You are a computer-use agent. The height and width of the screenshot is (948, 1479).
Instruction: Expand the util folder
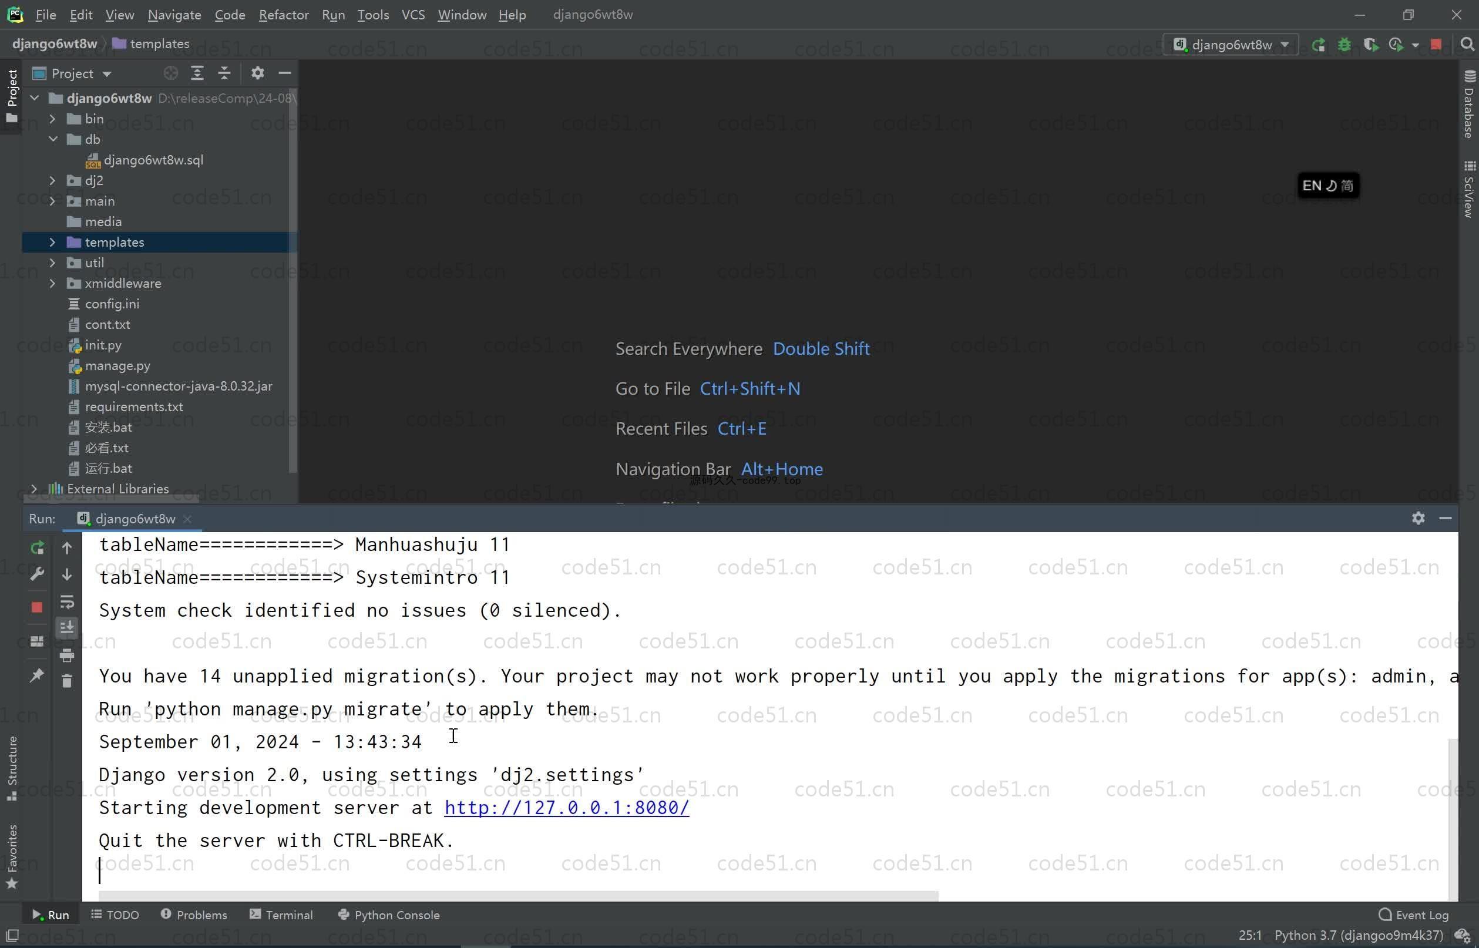pos(52,263)
